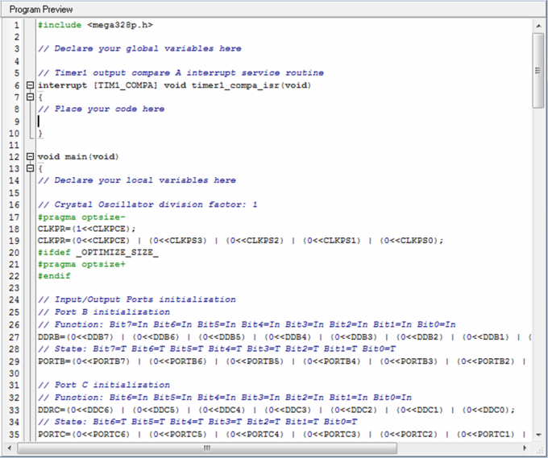Click the '#pragma optsize-' line
Screen dimensions: 548x458
coord(81,217)
